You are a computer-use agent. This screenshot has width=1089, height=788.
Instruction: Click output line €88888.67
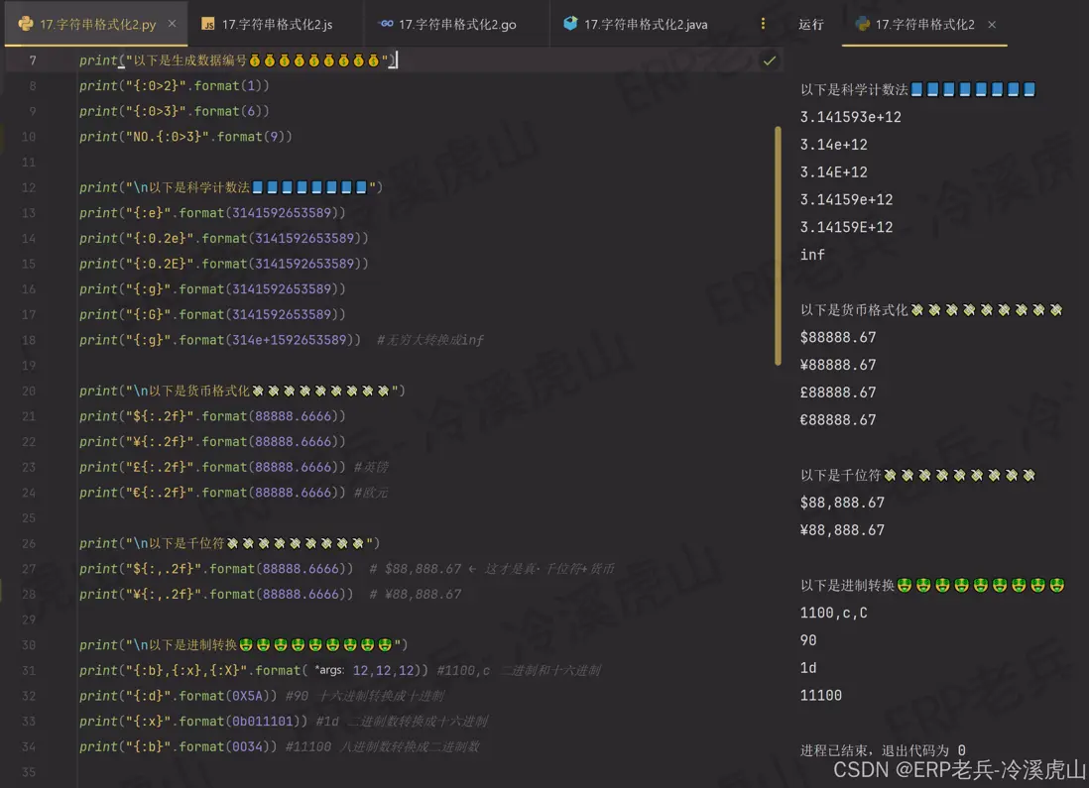(x=838, y=420)
